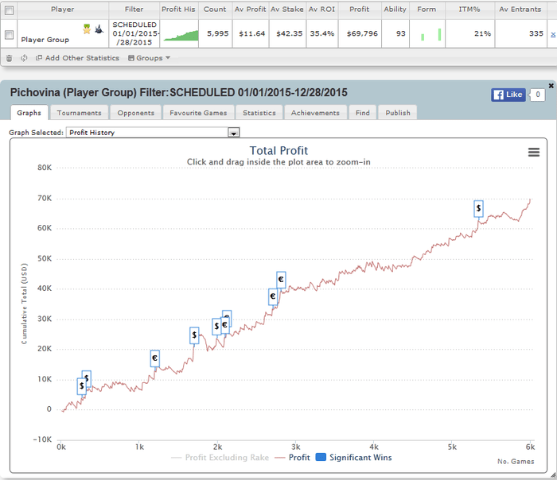Click the euro marker near 1k games
Screen dimensions: 557x480
pyautogui.click(x=155, y=358)
